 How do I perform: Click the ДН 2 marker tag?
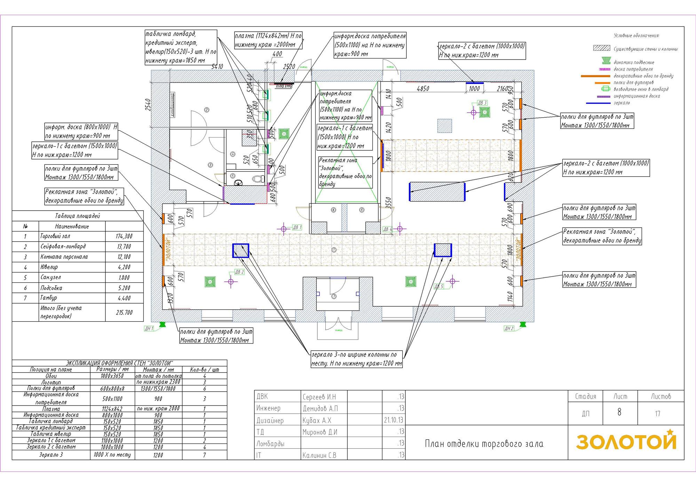pos(509,329)
